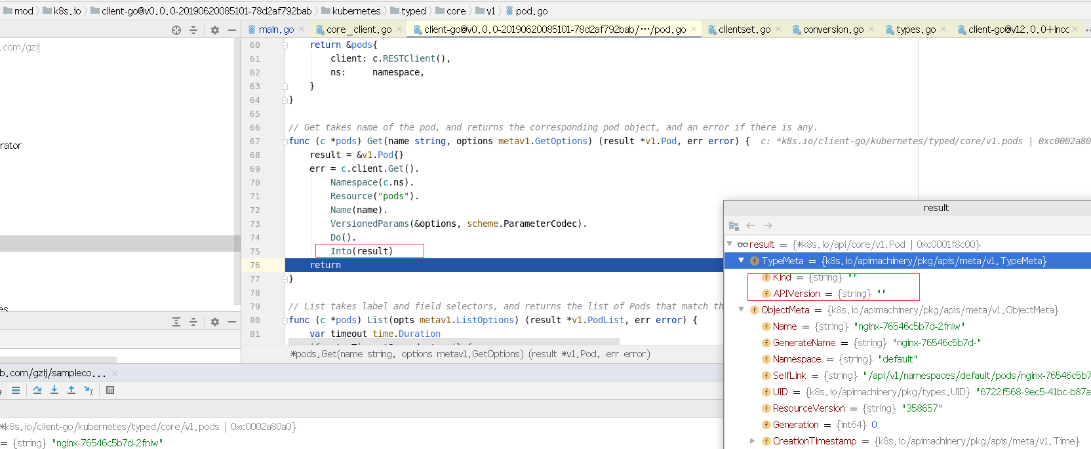Click Run to Cursor debugger icon
This screenshot has height=449, width=1091.
tap(89, 390)
